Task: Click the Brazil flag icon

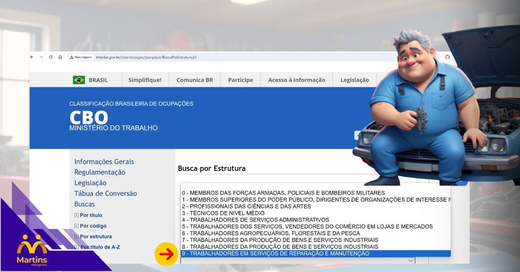Action: (x=79, y=80)
